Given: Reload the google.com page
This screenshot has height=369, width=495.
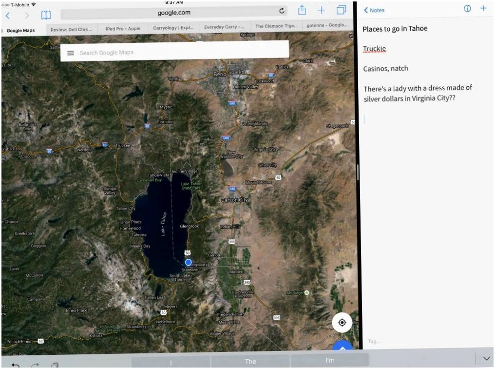Looking at the screenshot, I should coord(282,11).
